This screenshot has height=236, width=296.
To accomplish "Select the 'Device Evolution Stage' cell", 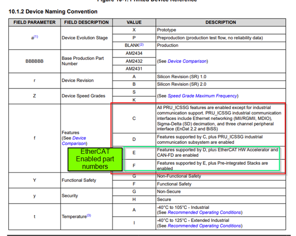I will pyautogui.click(x=86, y=38).
